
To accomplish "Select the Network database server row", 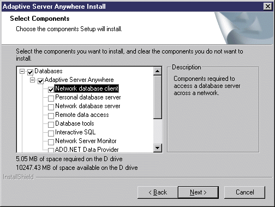I will coord(88,106).
